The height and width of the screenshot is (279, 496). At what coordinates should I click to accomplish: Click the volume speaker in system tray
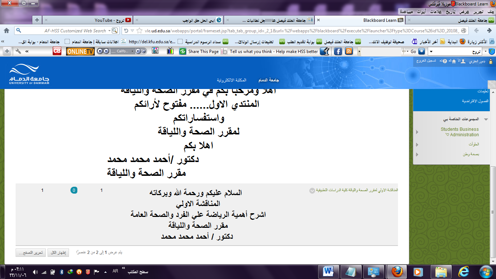pos(35,272)
